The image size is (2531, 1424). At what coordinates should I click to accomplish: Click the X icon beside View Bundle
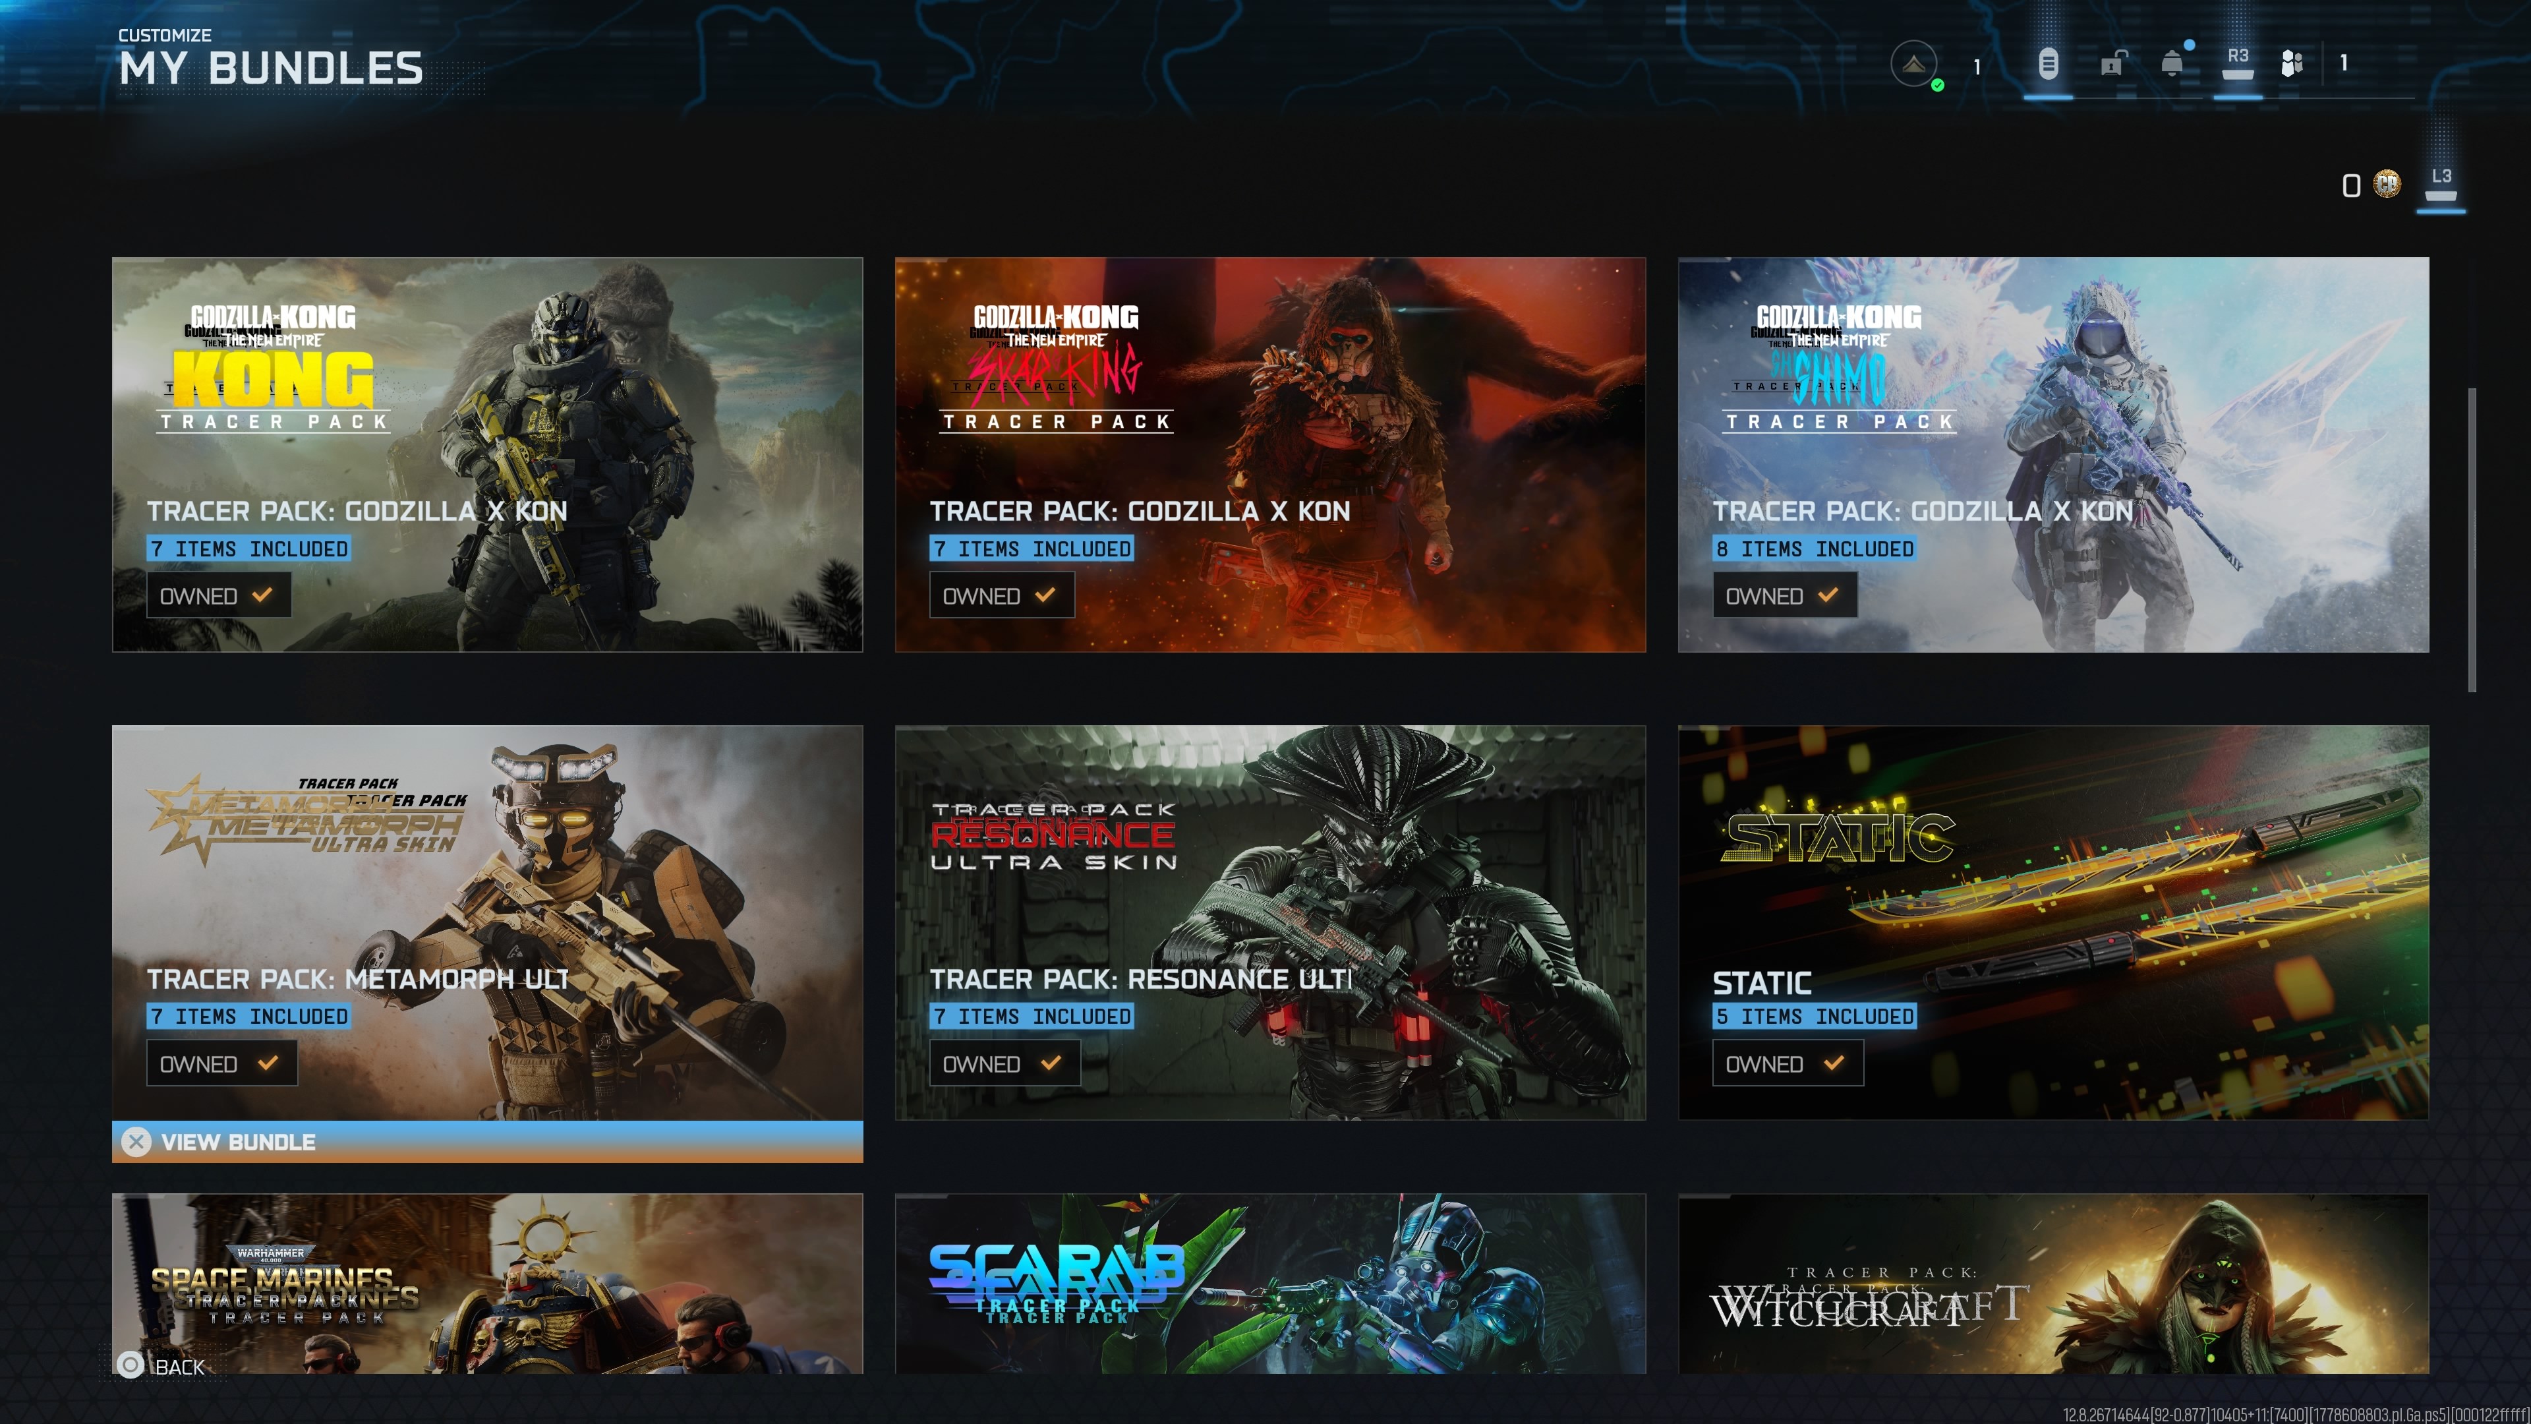tap(136, 1142)
